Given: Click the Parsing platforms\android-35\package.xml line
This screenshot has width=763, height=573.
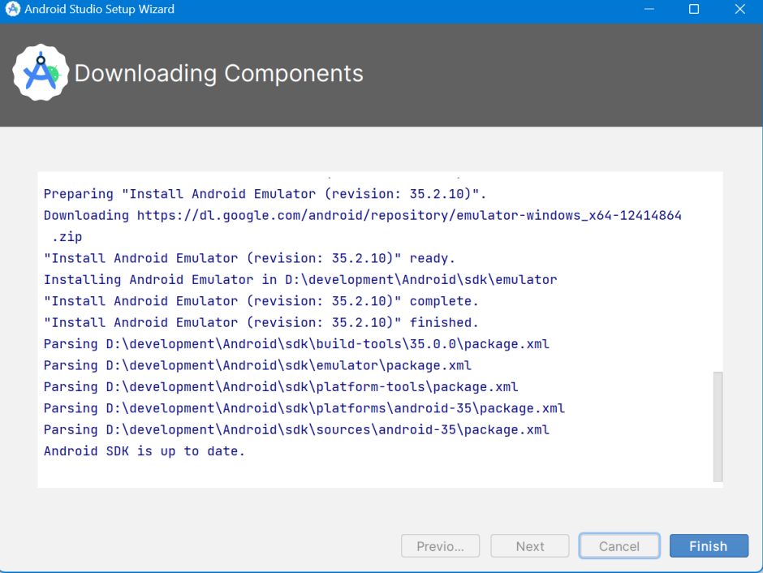Looking at the screenshot, I should click(304, 408).
